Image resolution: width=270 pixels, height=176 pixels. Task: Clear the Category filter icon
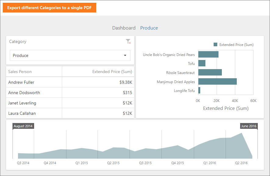[x=128, y=41]
